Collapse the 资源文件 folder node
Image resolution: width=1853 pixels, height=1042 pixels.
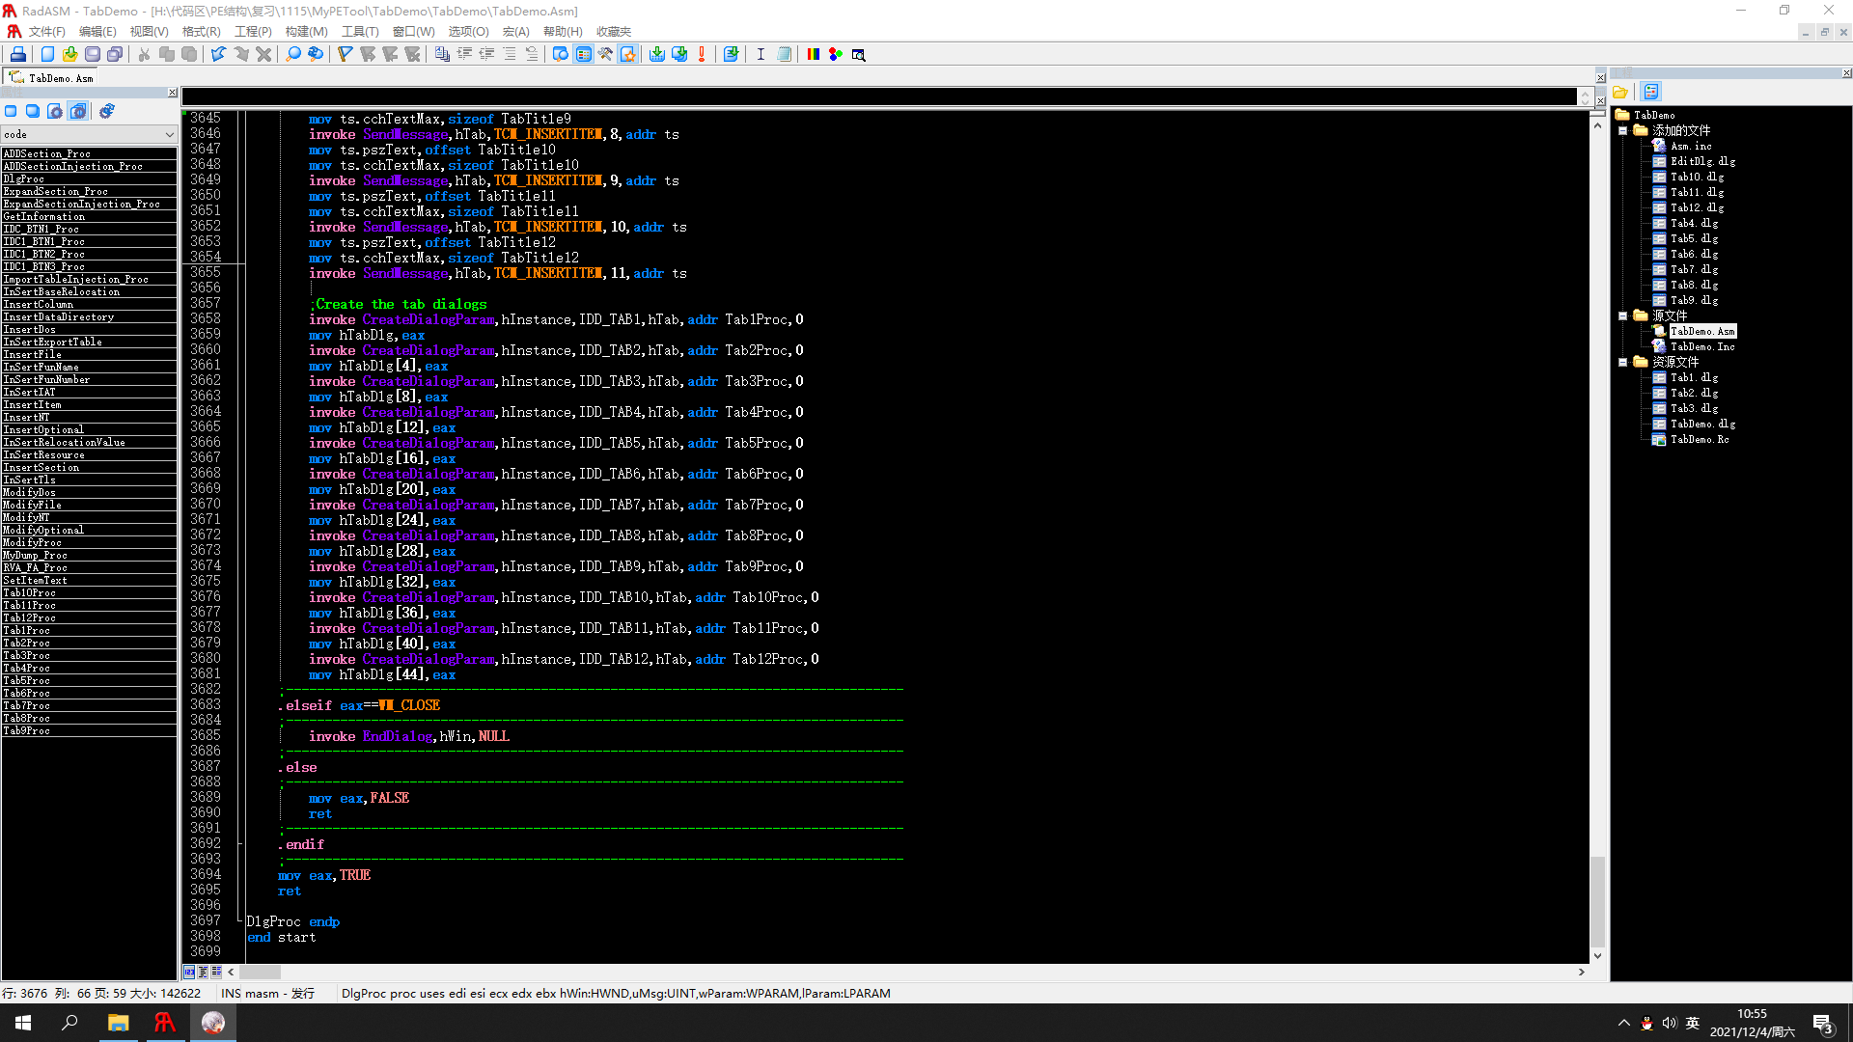(1623, 362)
